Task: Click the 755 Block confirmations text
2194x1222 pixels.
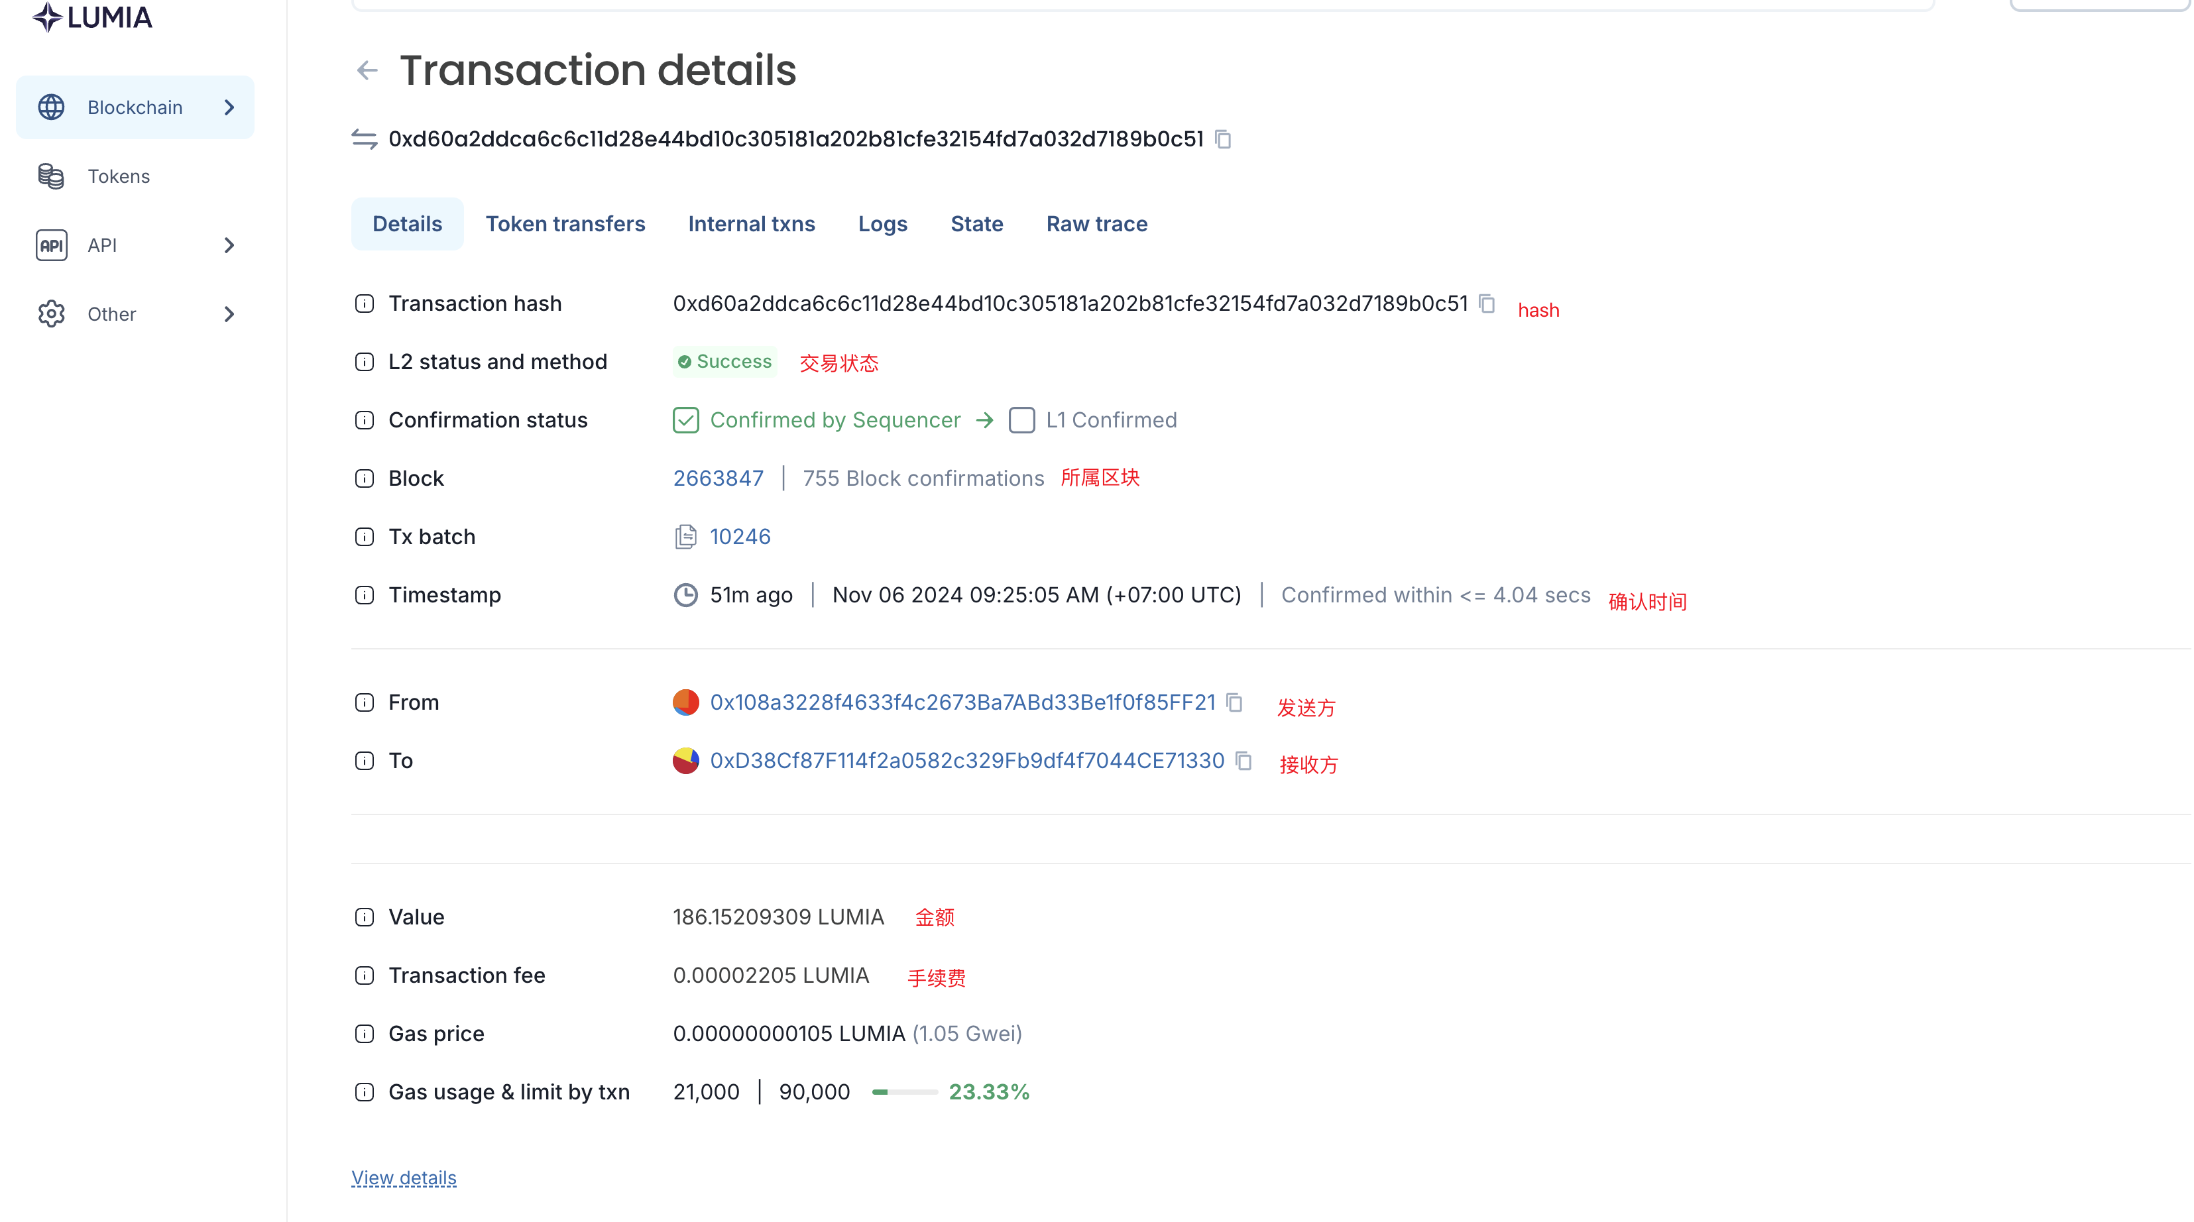Action: (923, 478)
